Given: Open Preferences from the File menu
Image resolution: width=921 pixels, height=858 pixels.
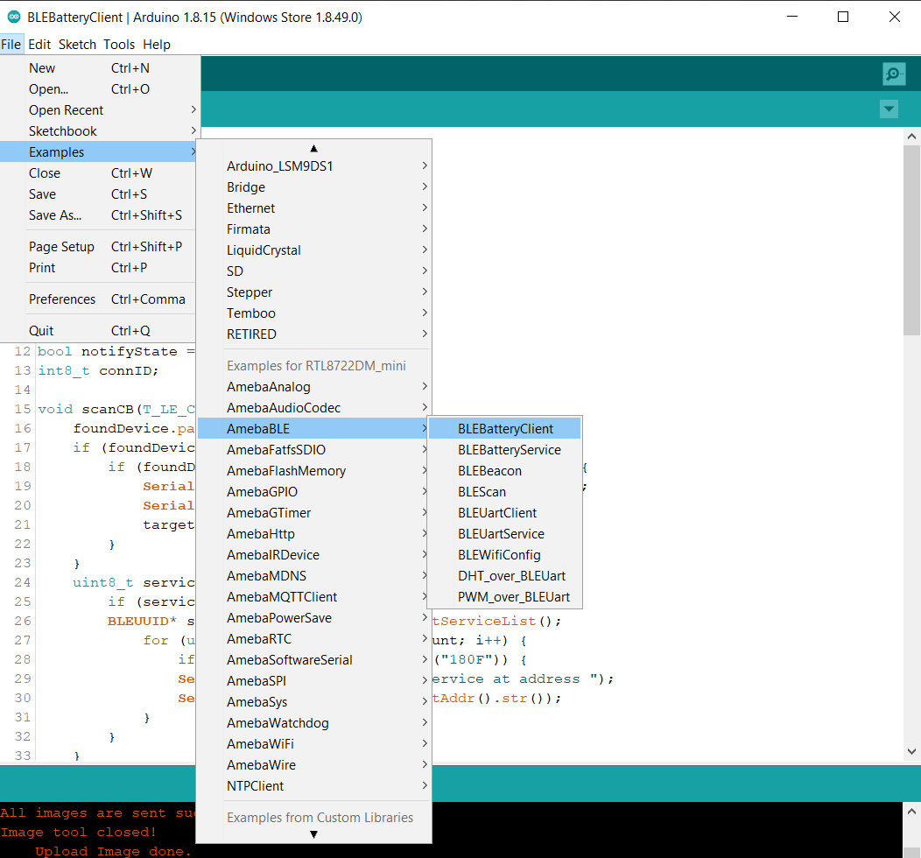Looking at the screenshot, I should (x=100, y=299).
